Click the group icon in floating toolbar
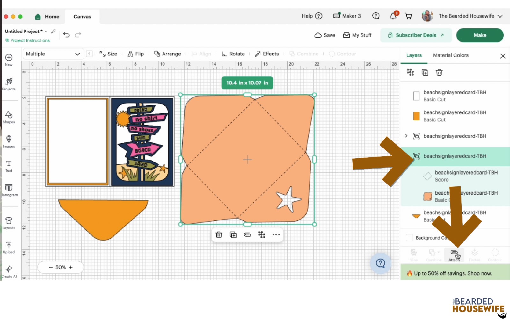Image resolution: width=510 pixels, height=324 pixels. coord(262,235)
